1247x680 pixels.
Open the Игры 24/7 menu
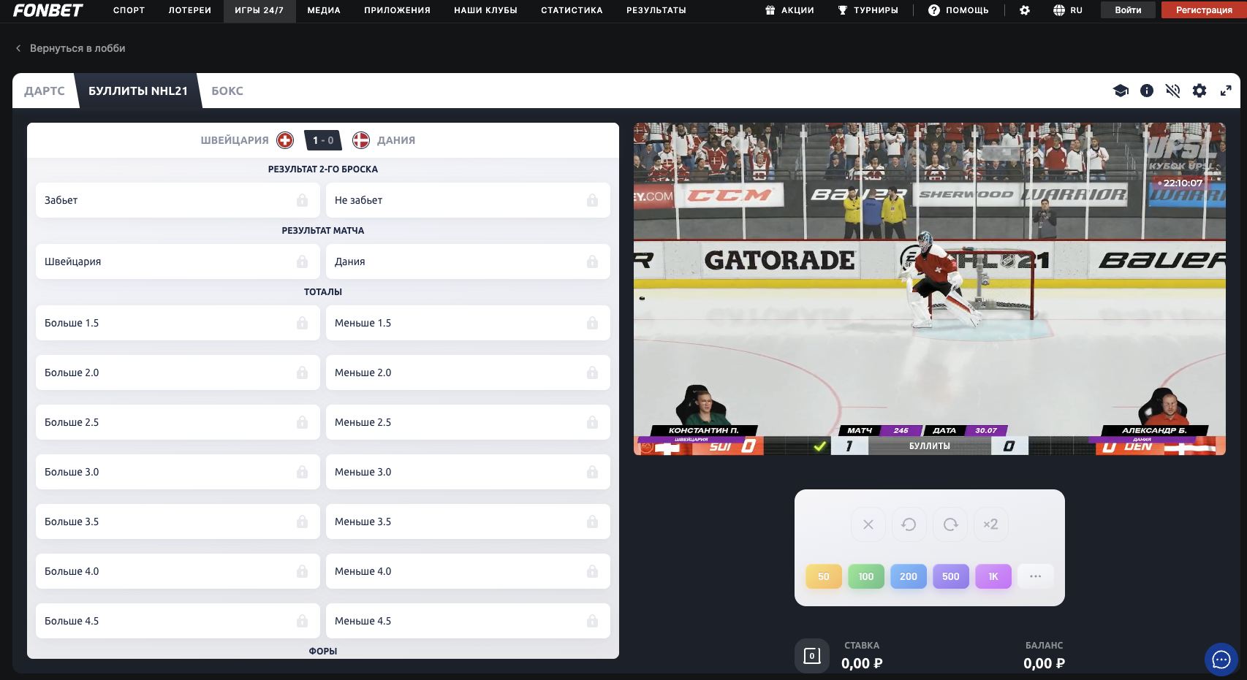point(259,10)
